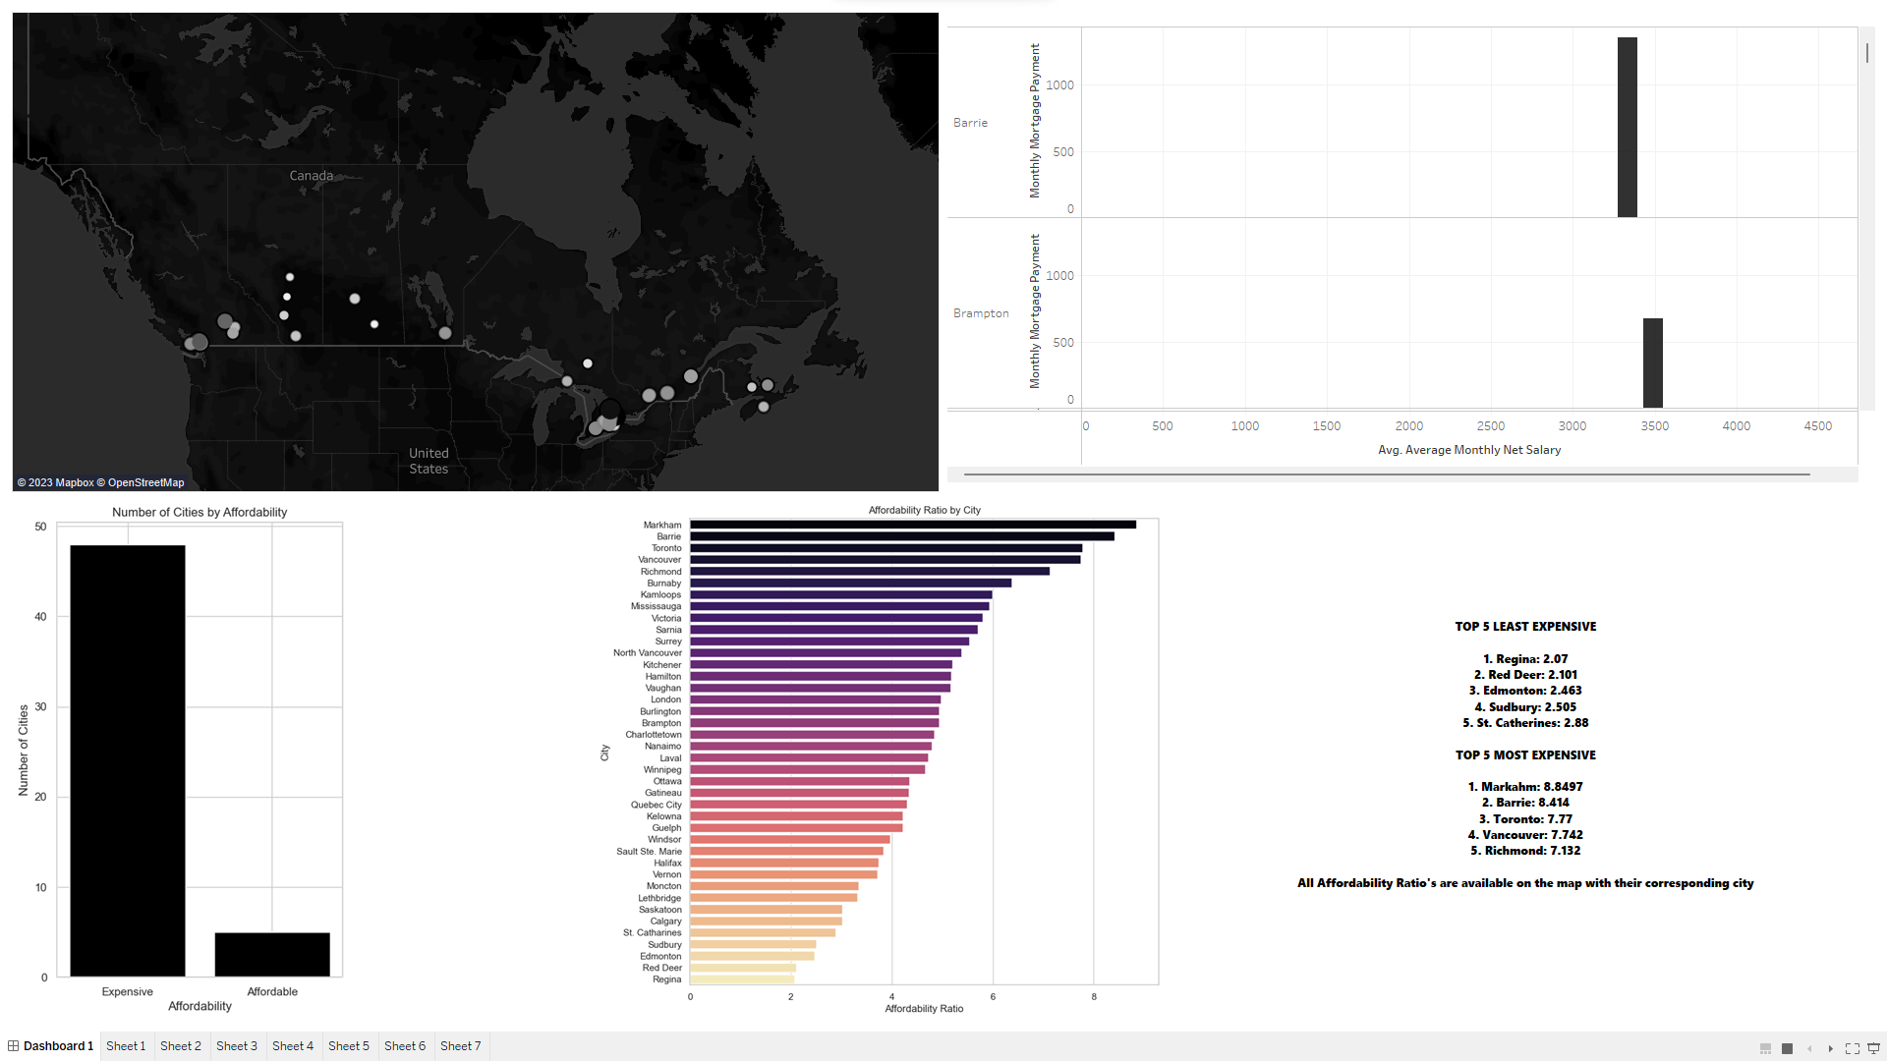Select the Markham affordability ratio bar
This screenshot has height=1061, width=1887.
912,525
